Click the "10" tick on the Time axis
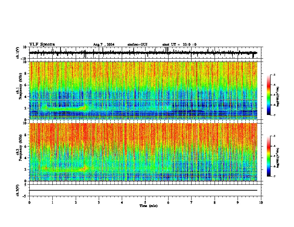Screen dimensions: 294x227 (261, 203)
